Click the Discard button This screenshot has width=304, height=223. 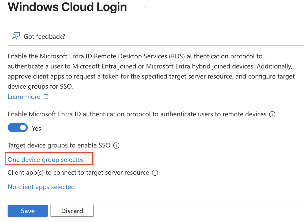point(72,211)
